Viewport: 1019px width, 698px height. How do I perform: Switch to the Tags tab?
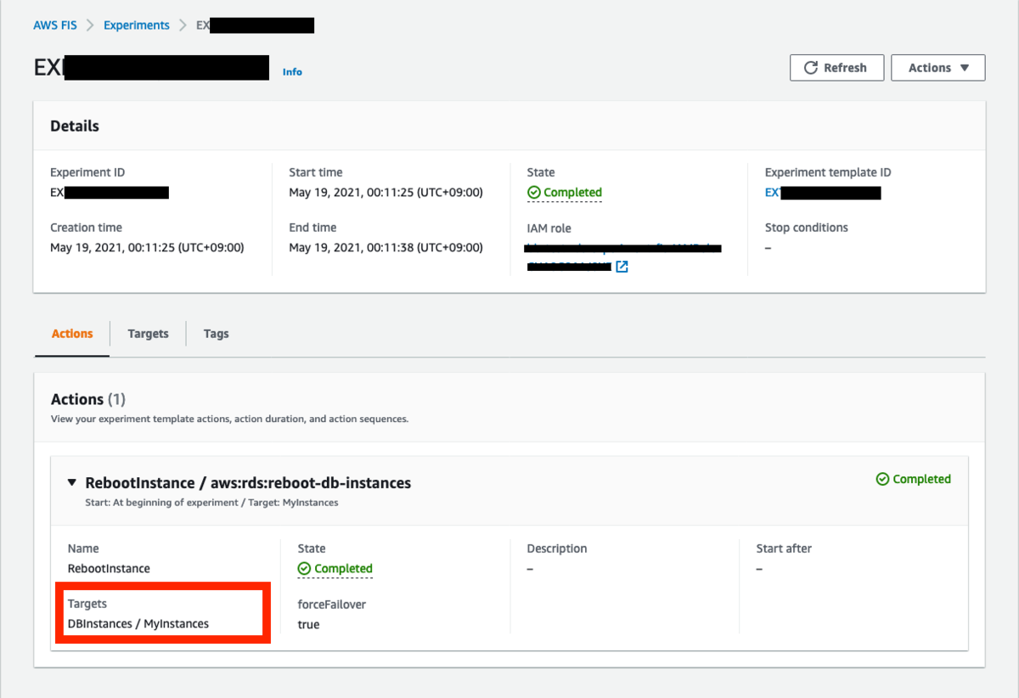217,334
